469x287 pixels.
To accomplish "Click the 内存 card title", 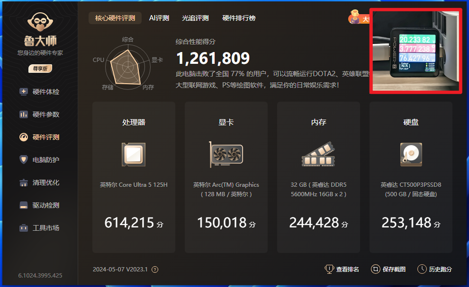I will [x=318, y=122].
